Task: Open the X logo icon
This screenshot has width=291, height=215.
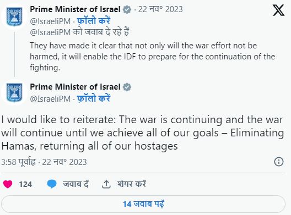Action: [x=278, y=10]
